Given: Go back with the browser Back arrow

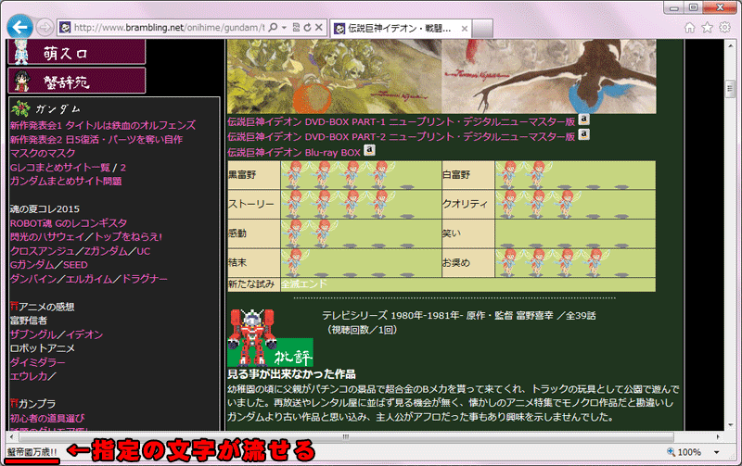Looking at the screenshot, I should (x=19, y=28).
